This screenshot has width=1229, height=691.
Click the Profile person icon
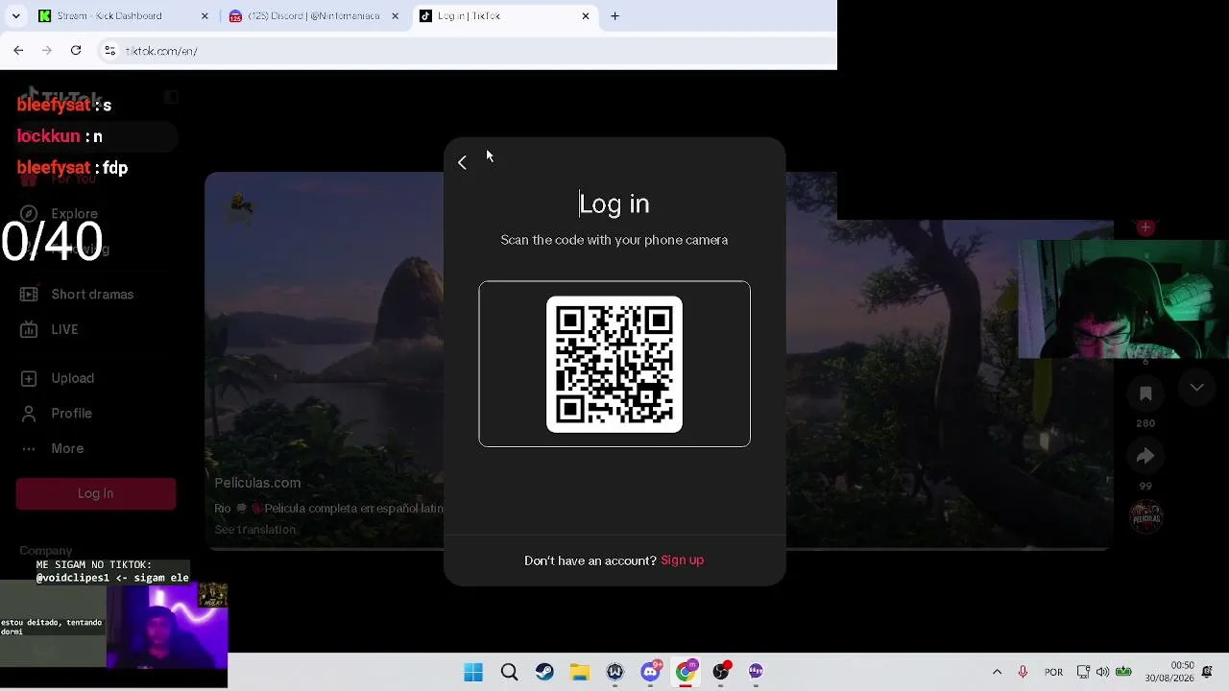click(x=29, y=414)
